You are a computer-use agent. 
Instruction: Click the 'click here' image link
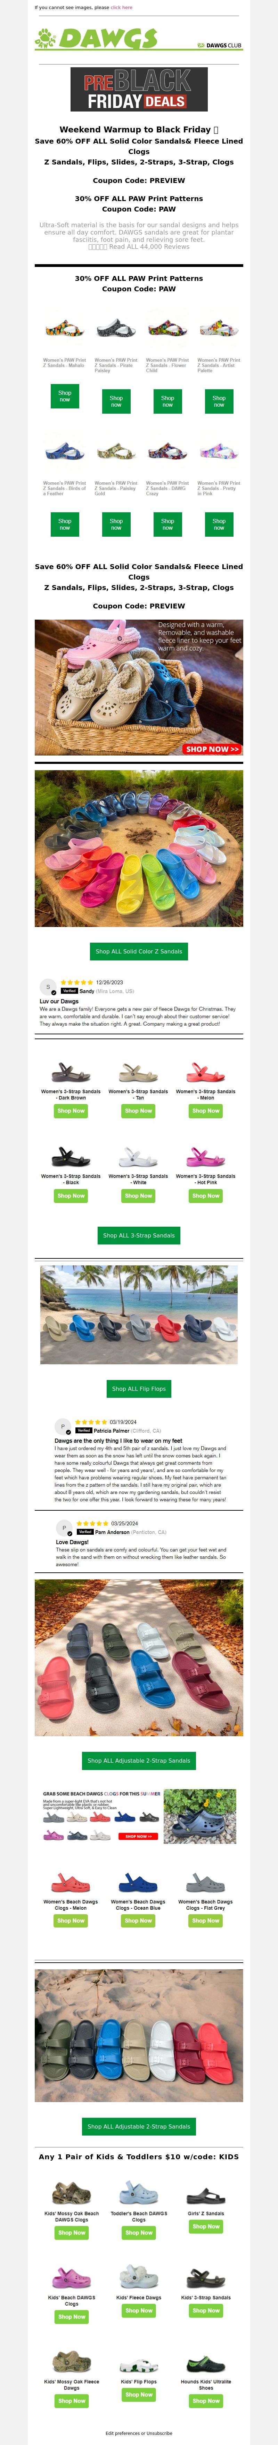click(121, 8)
